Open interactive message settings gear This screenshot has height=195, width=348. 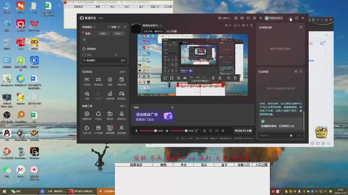[296, 71]
